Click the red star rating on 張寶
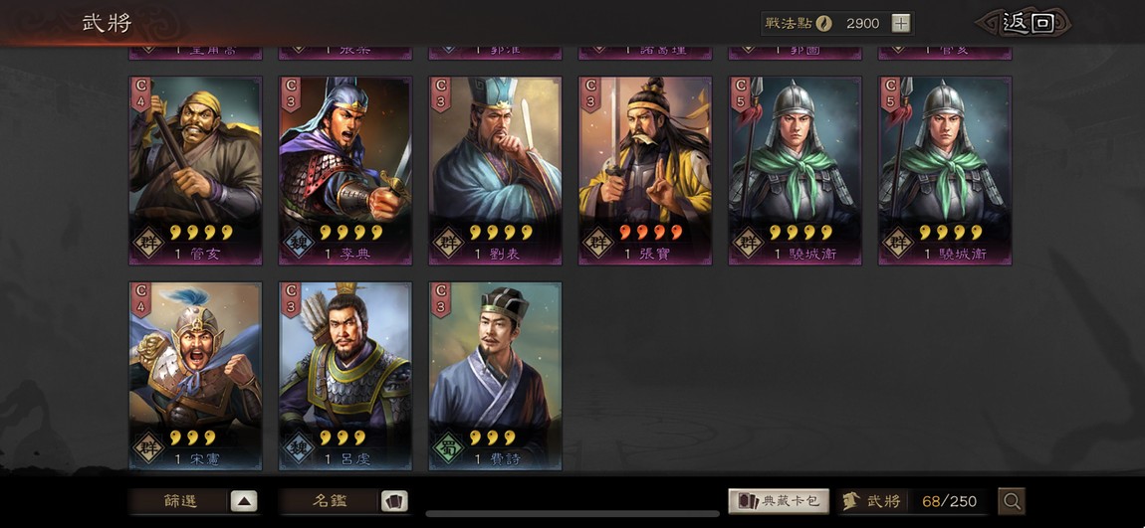 650,232
